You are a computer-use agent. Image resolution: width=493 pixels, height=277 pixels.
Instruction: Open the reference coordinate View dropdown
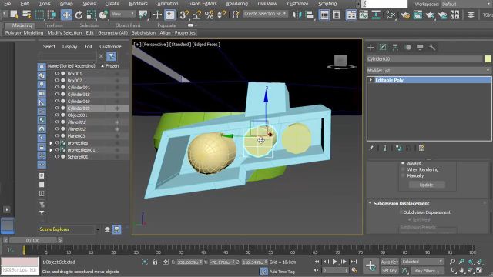click(x=122, y=14)
